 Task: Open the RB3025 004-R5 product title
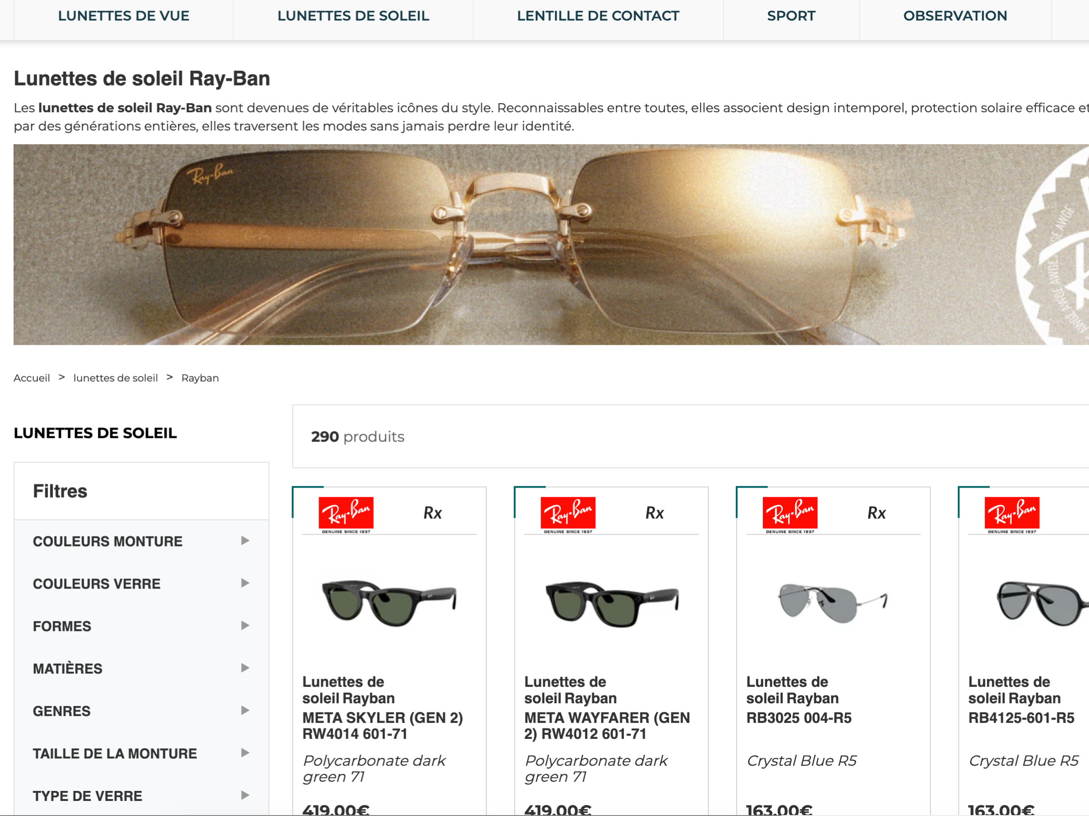point(798,718)
